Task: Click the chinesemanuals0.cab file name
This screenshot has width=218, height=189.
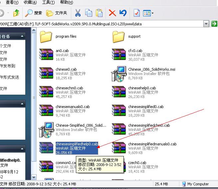Action: pyautogui.click(x=73, y=107)
